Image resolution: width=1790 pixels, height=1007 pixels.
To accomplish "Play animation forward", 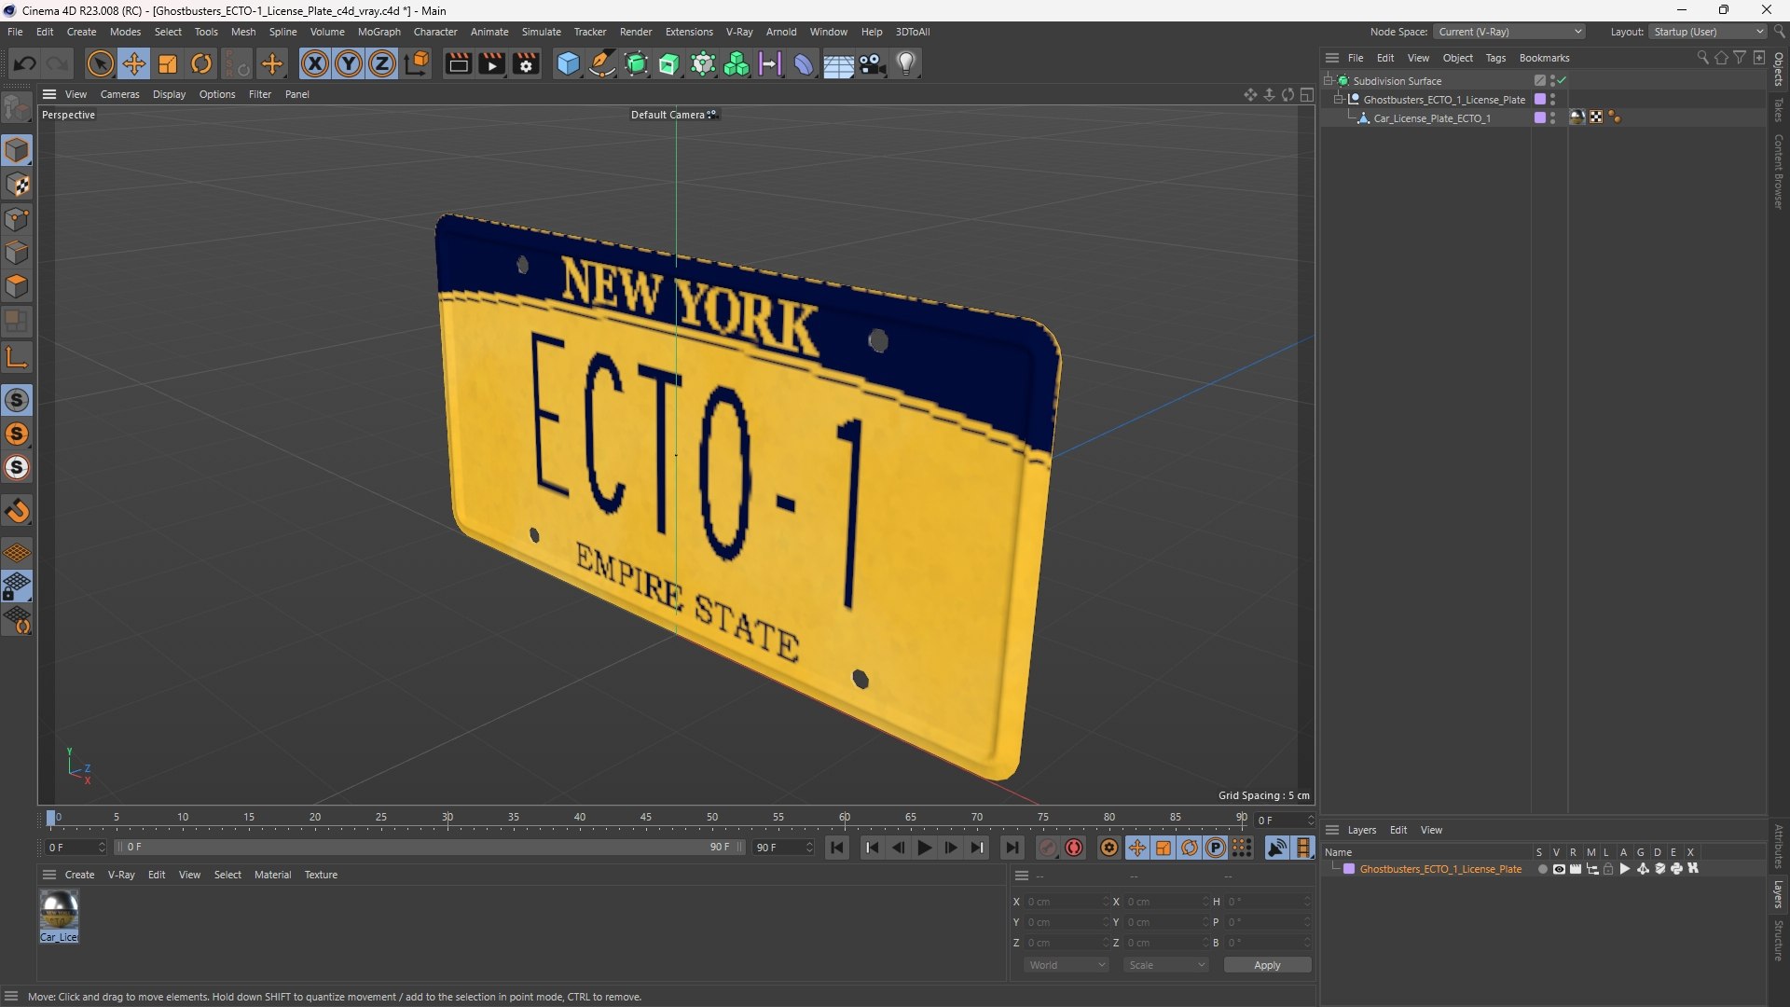I will 924,848.
